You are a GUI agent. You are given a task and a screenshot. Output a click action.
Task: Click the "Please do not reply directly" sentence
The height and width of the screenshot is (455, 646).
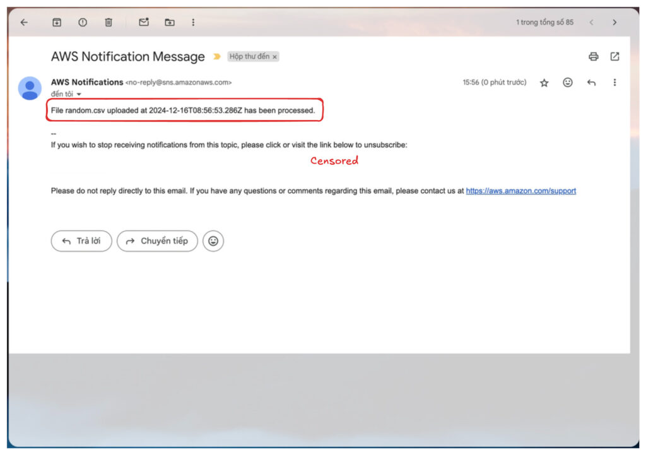258,191
